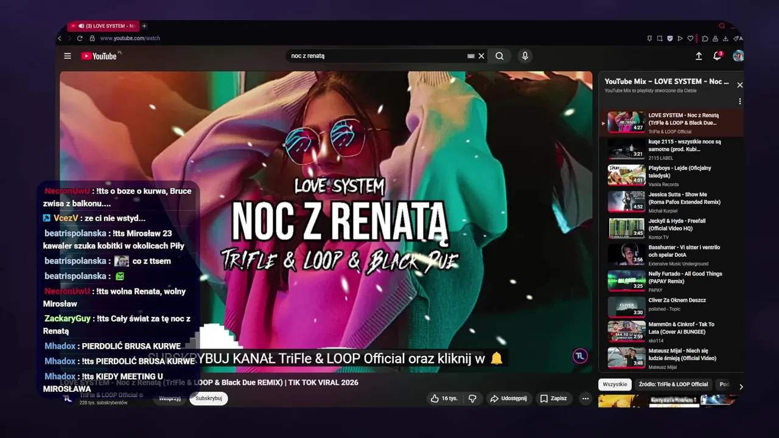Click the browser search magnifier in tab bar
Viewport: 779px width, 438px height.
(x=722, y=26)
